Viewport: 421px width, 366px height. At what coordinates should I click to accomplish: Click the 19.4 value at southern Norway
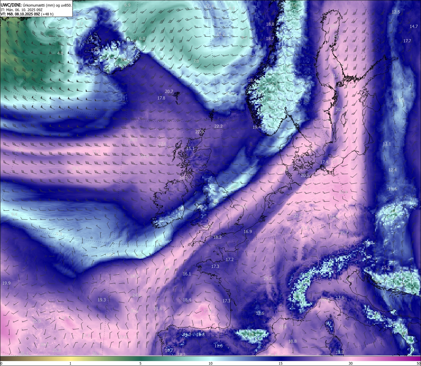tap(257, 127)
